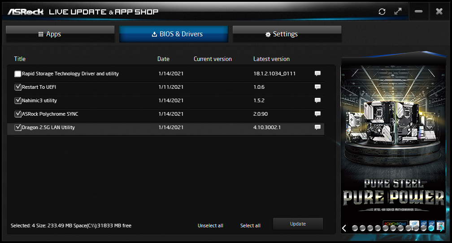
Task: Open the Settings tab
Action: [287, 34]
